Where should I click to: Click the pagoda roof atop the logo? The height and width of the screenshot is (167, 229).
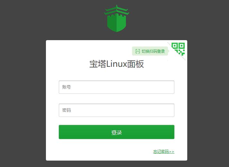[x=117, y=10]
